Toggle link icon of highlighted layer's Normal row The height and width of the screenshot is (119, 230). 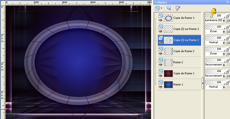pyautogui.click(x=228, y=38)
